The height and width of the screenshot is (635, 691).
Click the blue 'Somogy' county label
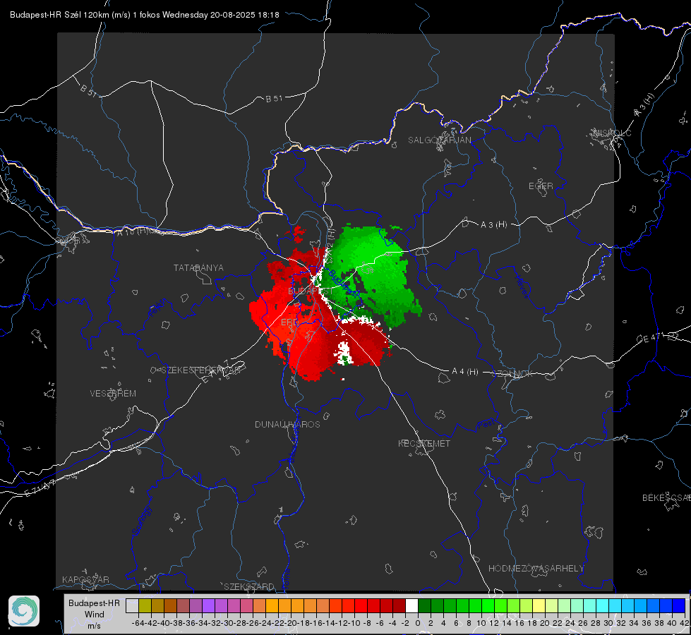tap(142, 521)
